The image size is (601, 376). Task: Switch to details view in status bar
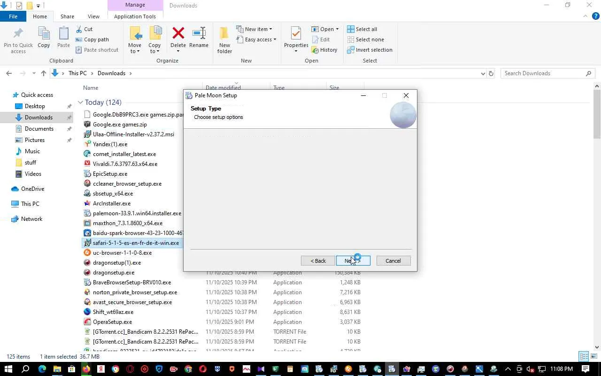pyautogui.click(x=584, y=357)
